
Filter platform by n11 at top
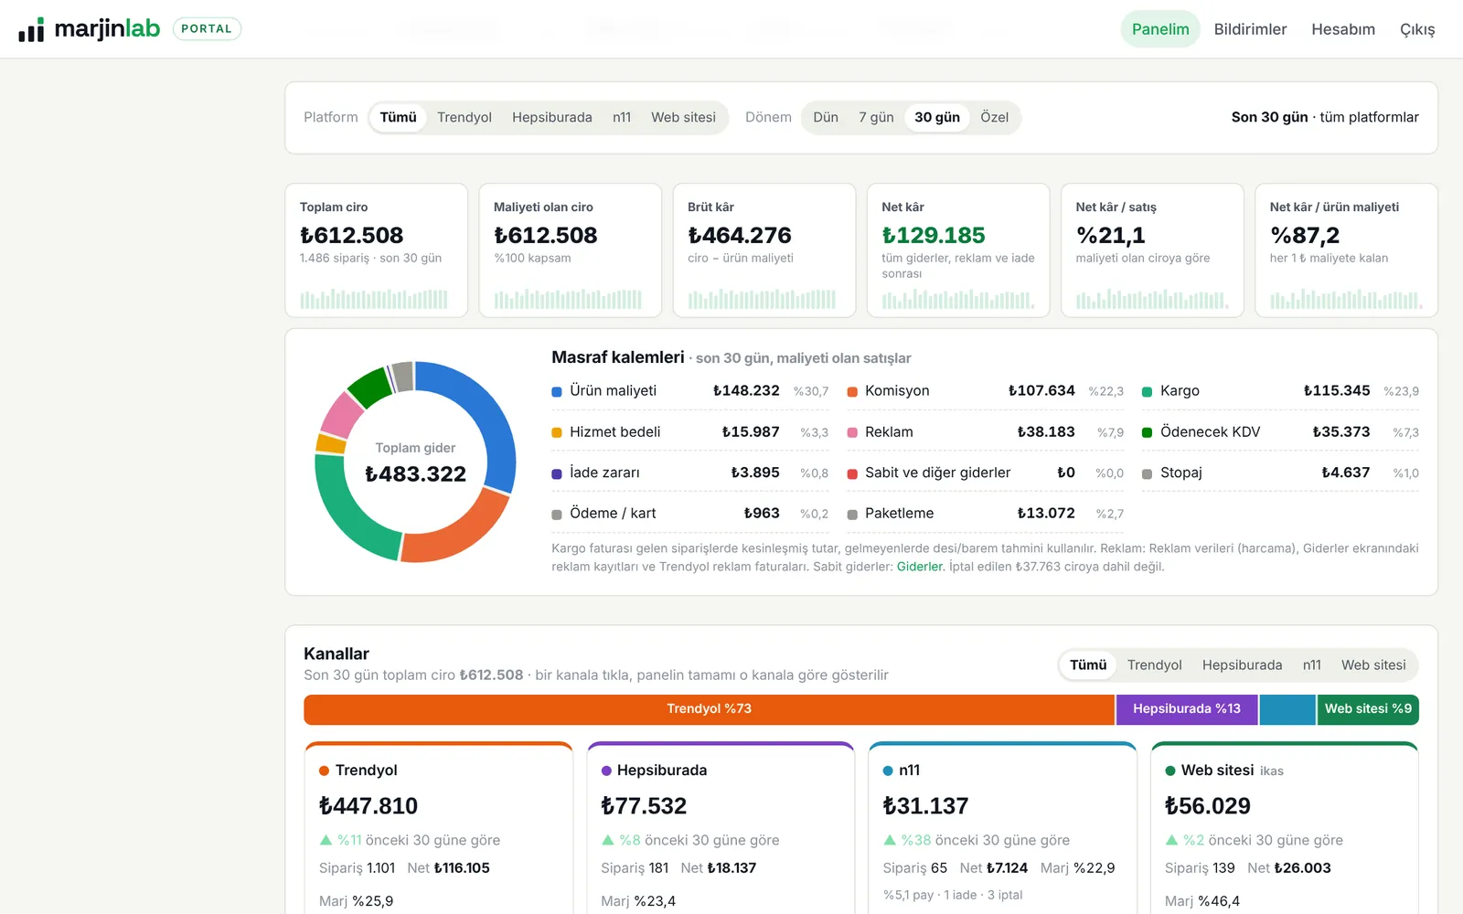[x=622, y=117]
